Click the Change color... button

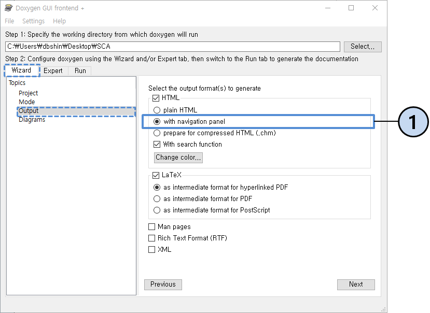(x=178, y=158)
